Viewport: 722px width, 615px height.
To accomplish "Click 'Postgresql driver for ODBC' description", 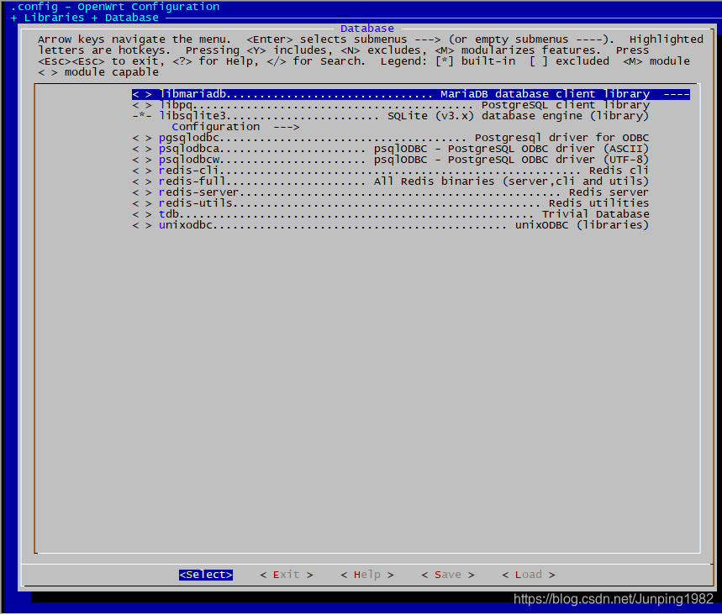I will pyautogui.click(x=561, y=138).
